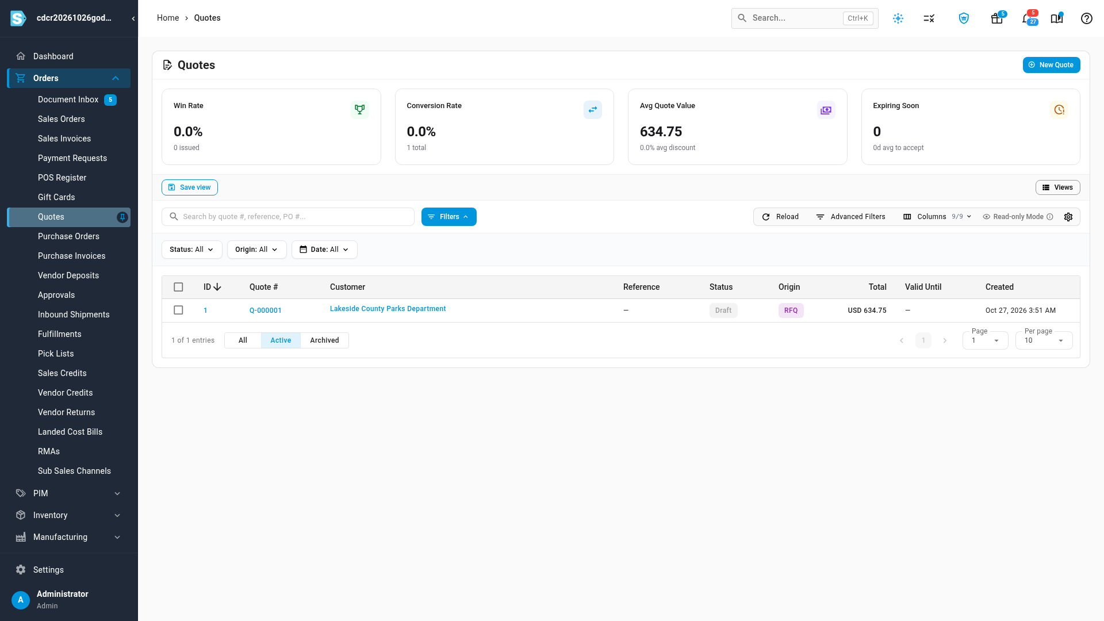
Task: Click the Read-only Mode info icon
Action: point(1050,217)
